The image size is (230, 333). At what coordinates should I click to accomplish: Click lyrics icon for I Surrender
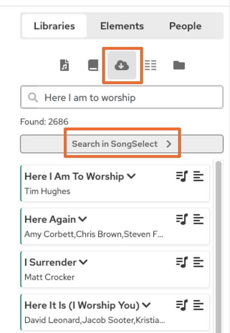(x=198, y=262)
